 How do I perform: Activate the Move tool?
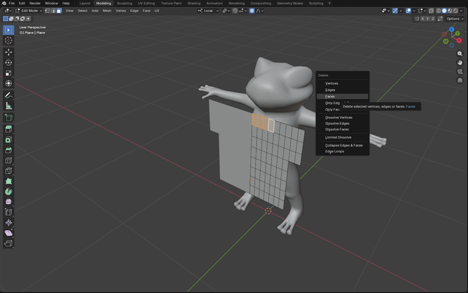[x=9, y=52]
